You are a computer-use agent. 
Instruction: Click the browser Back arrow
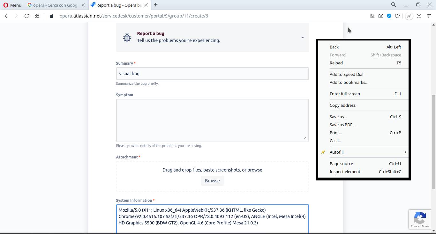pos(6,16)
